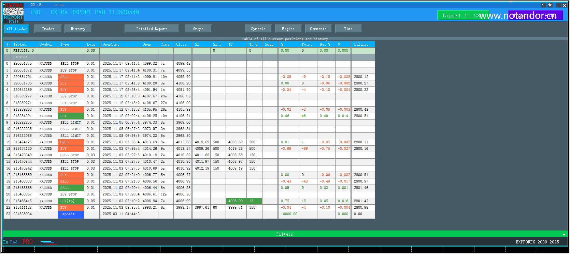This screenshot has height=254, width=570.
Task: Expand the Filters bar arrow
Action: tap(564, 234)
